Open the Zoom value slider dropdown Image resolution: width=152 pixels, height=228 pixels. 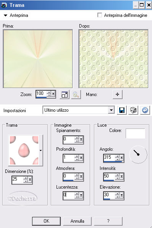(53, 94)
